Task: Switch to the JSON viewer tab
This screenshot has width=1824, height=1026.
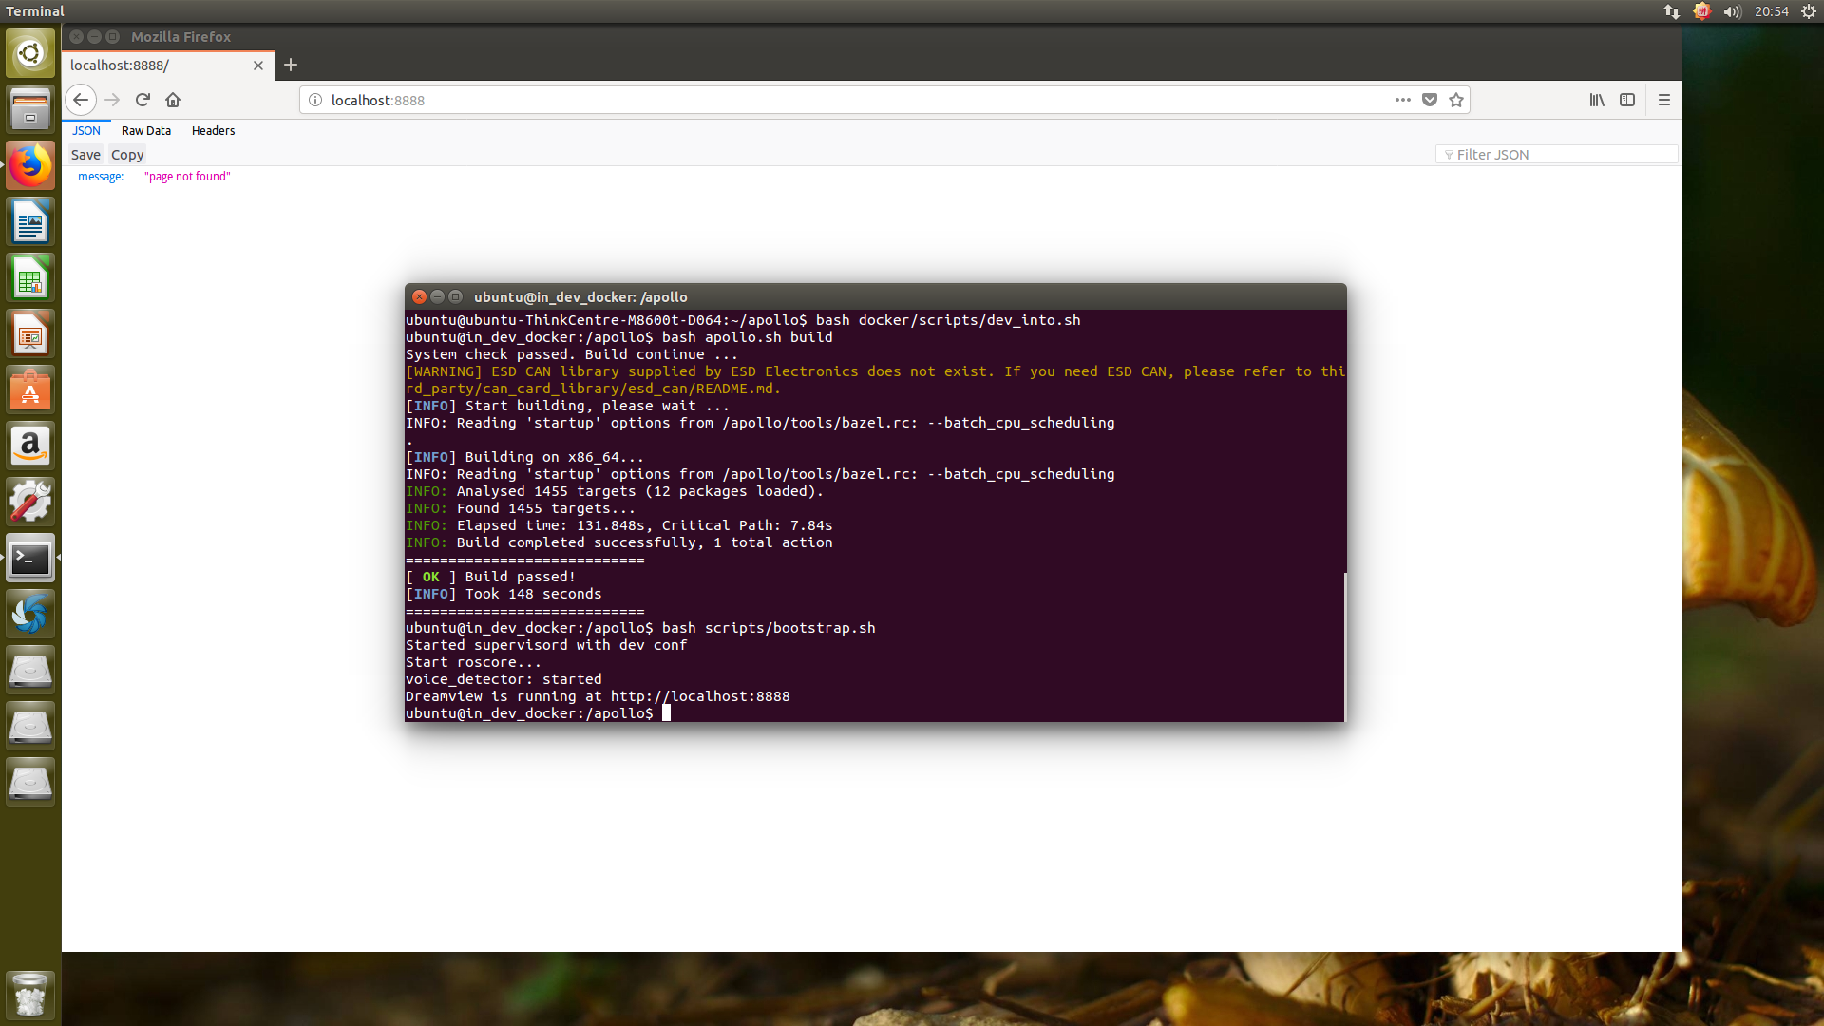Action: (x=86, y=131)
